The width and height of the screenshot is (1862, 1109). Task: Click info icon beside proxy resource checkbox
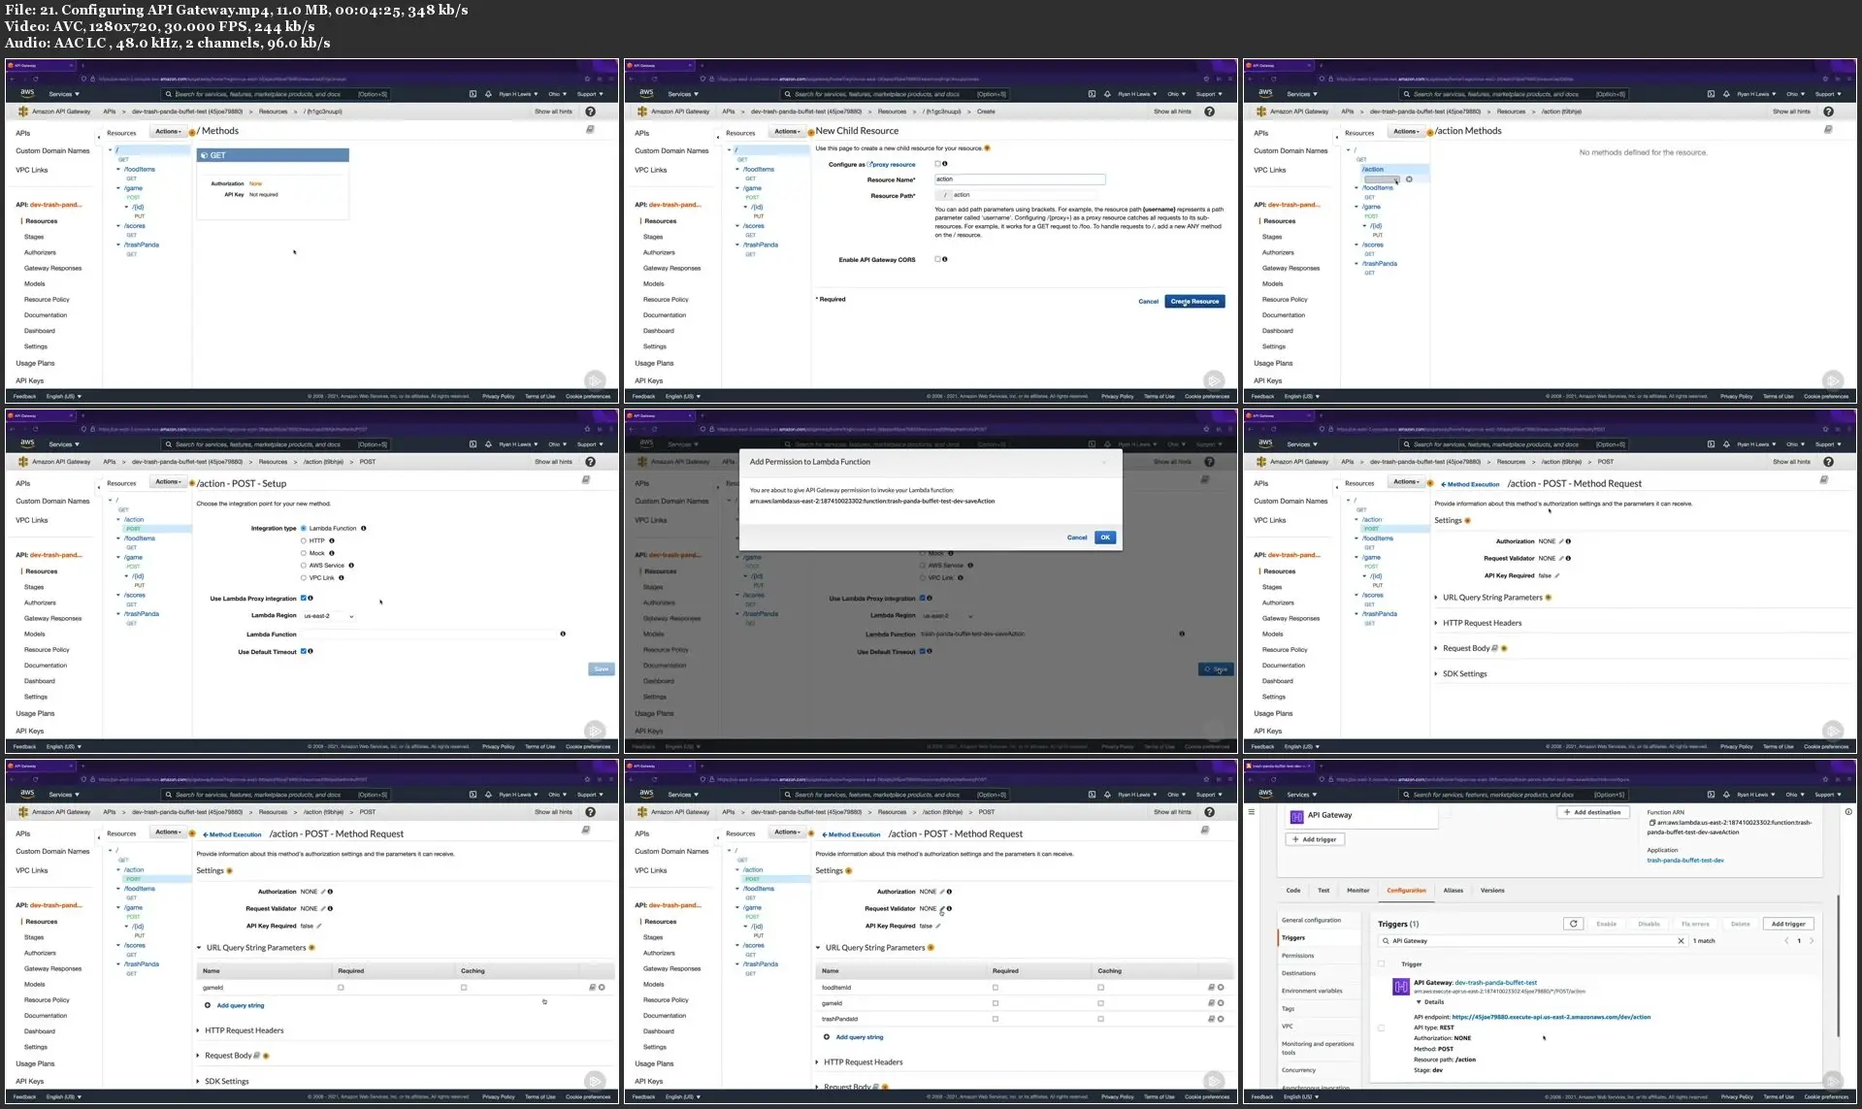[945, 164]
